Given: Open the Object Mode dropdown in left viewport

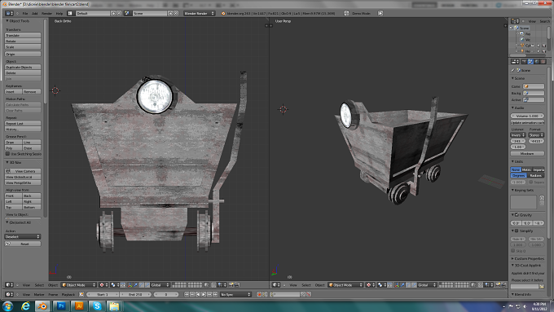Looking at the screenshot, I should (x=79, y=285).
